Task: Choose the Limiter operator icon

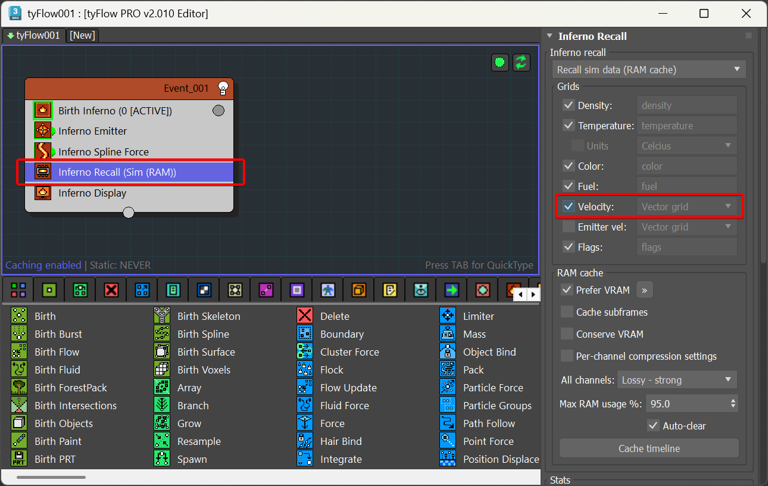Action: click(448, 316)
